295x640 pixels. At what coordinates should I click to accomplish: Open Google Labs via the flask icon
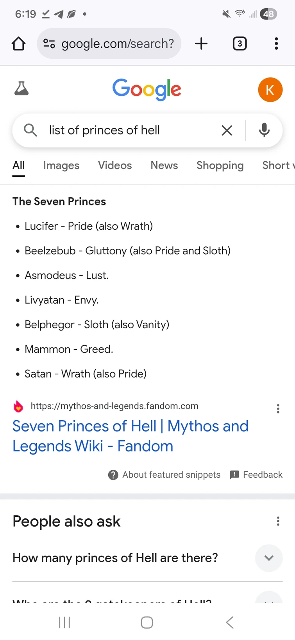point(21,89)
